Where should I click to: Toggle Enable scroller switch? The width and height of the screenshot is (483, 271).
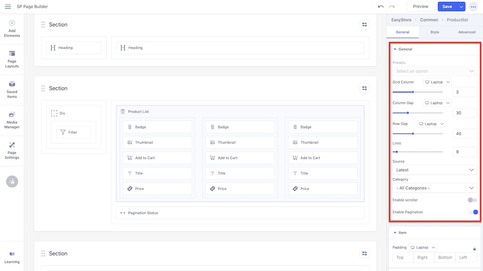(x=472, y=200)
